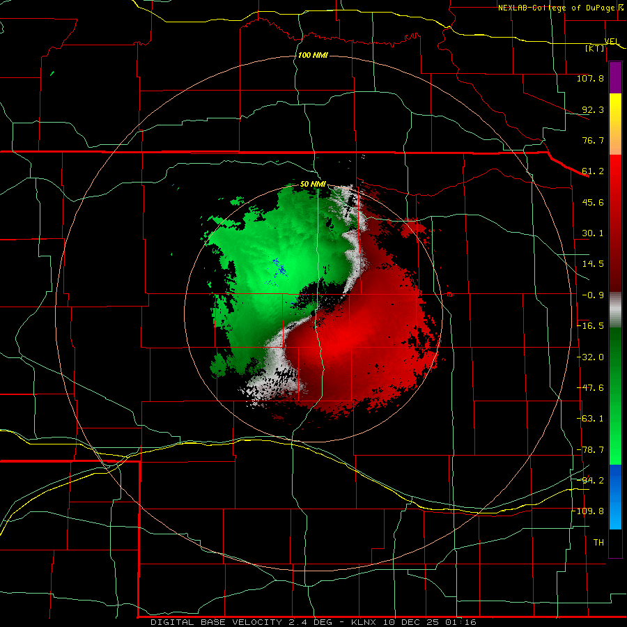Click the -63.1 legend value

[590, 419]
